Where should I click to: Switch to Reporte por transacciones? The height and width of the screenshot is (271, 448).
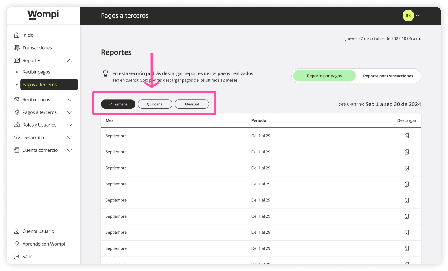[388, 76]
